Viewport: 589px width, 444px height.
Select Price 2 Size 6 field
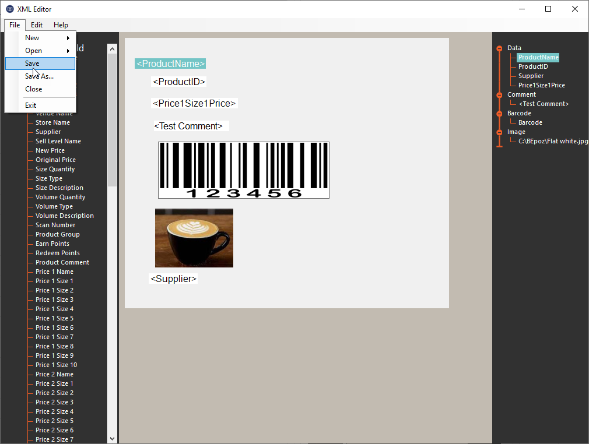click(54, 430)
